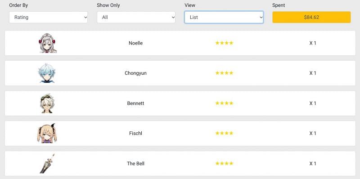The image size is (360, 179).
Task: Click the Fischl name text
Action: point(136,133)
